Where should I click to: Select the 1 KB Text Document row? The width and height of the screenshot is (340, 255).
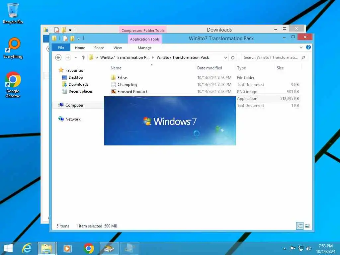268,105
